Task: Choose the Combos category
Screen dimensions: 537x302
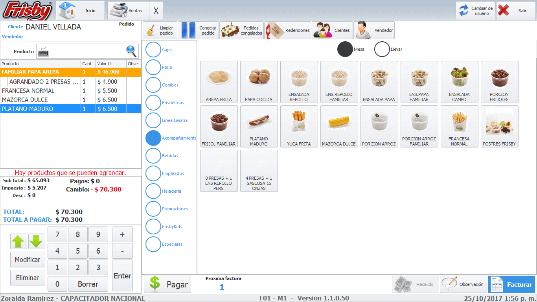Action: point(153,85)
